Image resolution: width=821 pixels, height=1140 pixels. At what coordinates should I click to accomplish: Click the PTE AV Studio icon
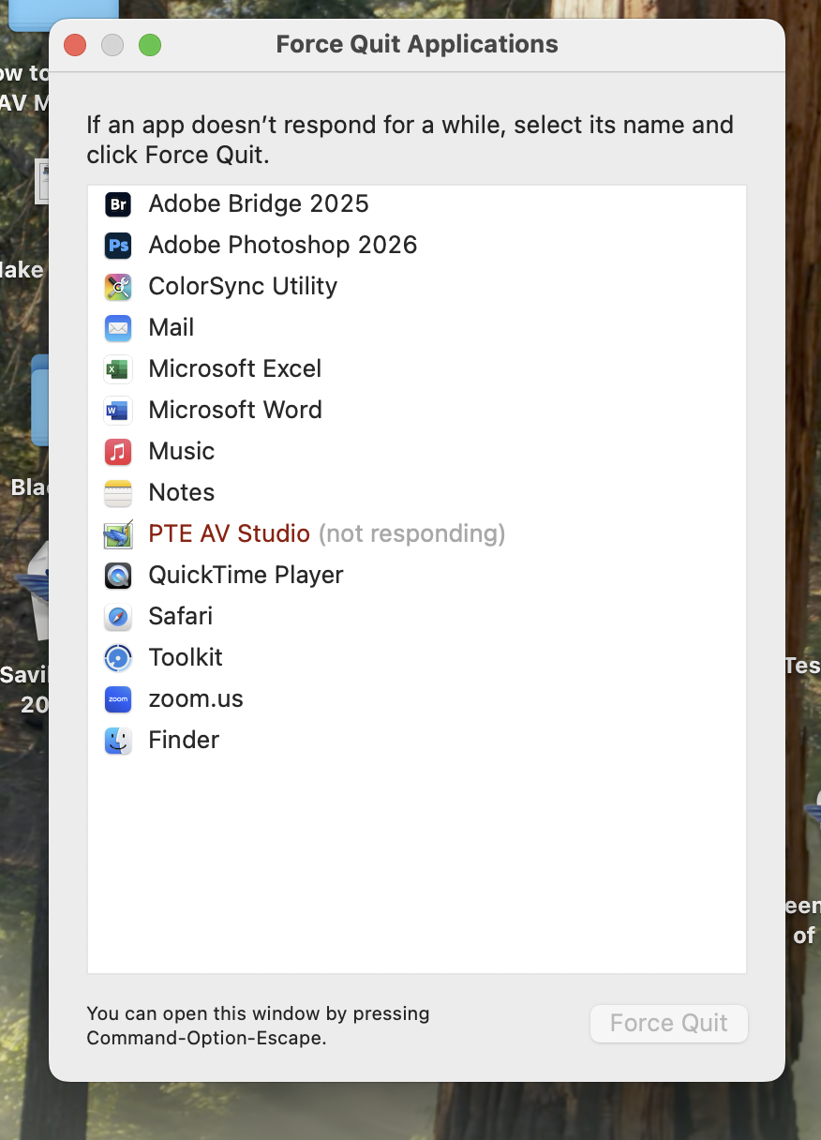118,534
